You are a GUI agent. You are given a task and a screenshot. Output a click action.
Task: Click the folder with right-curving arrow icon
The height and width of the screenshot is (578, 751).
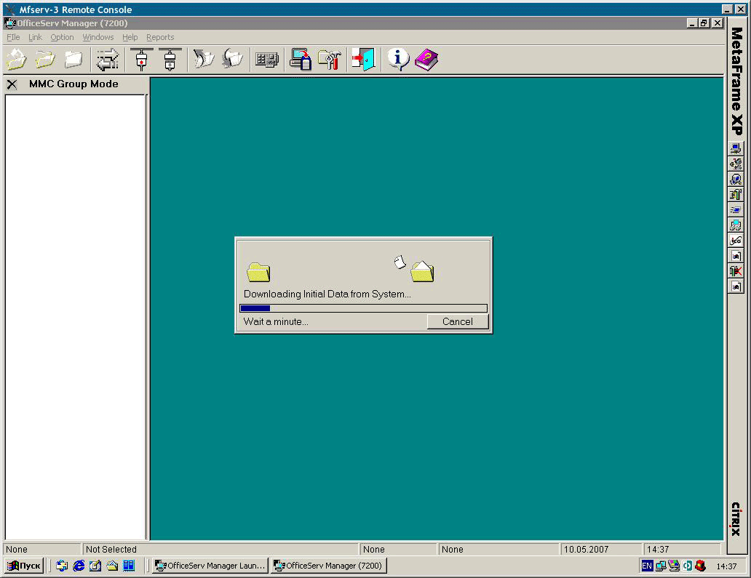click(x=204, y=60)
